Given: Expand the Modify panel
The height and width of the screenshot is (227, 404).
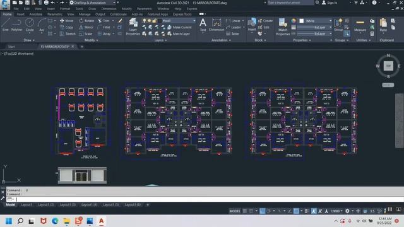Looking at the screenshot, I should [91, 40].
